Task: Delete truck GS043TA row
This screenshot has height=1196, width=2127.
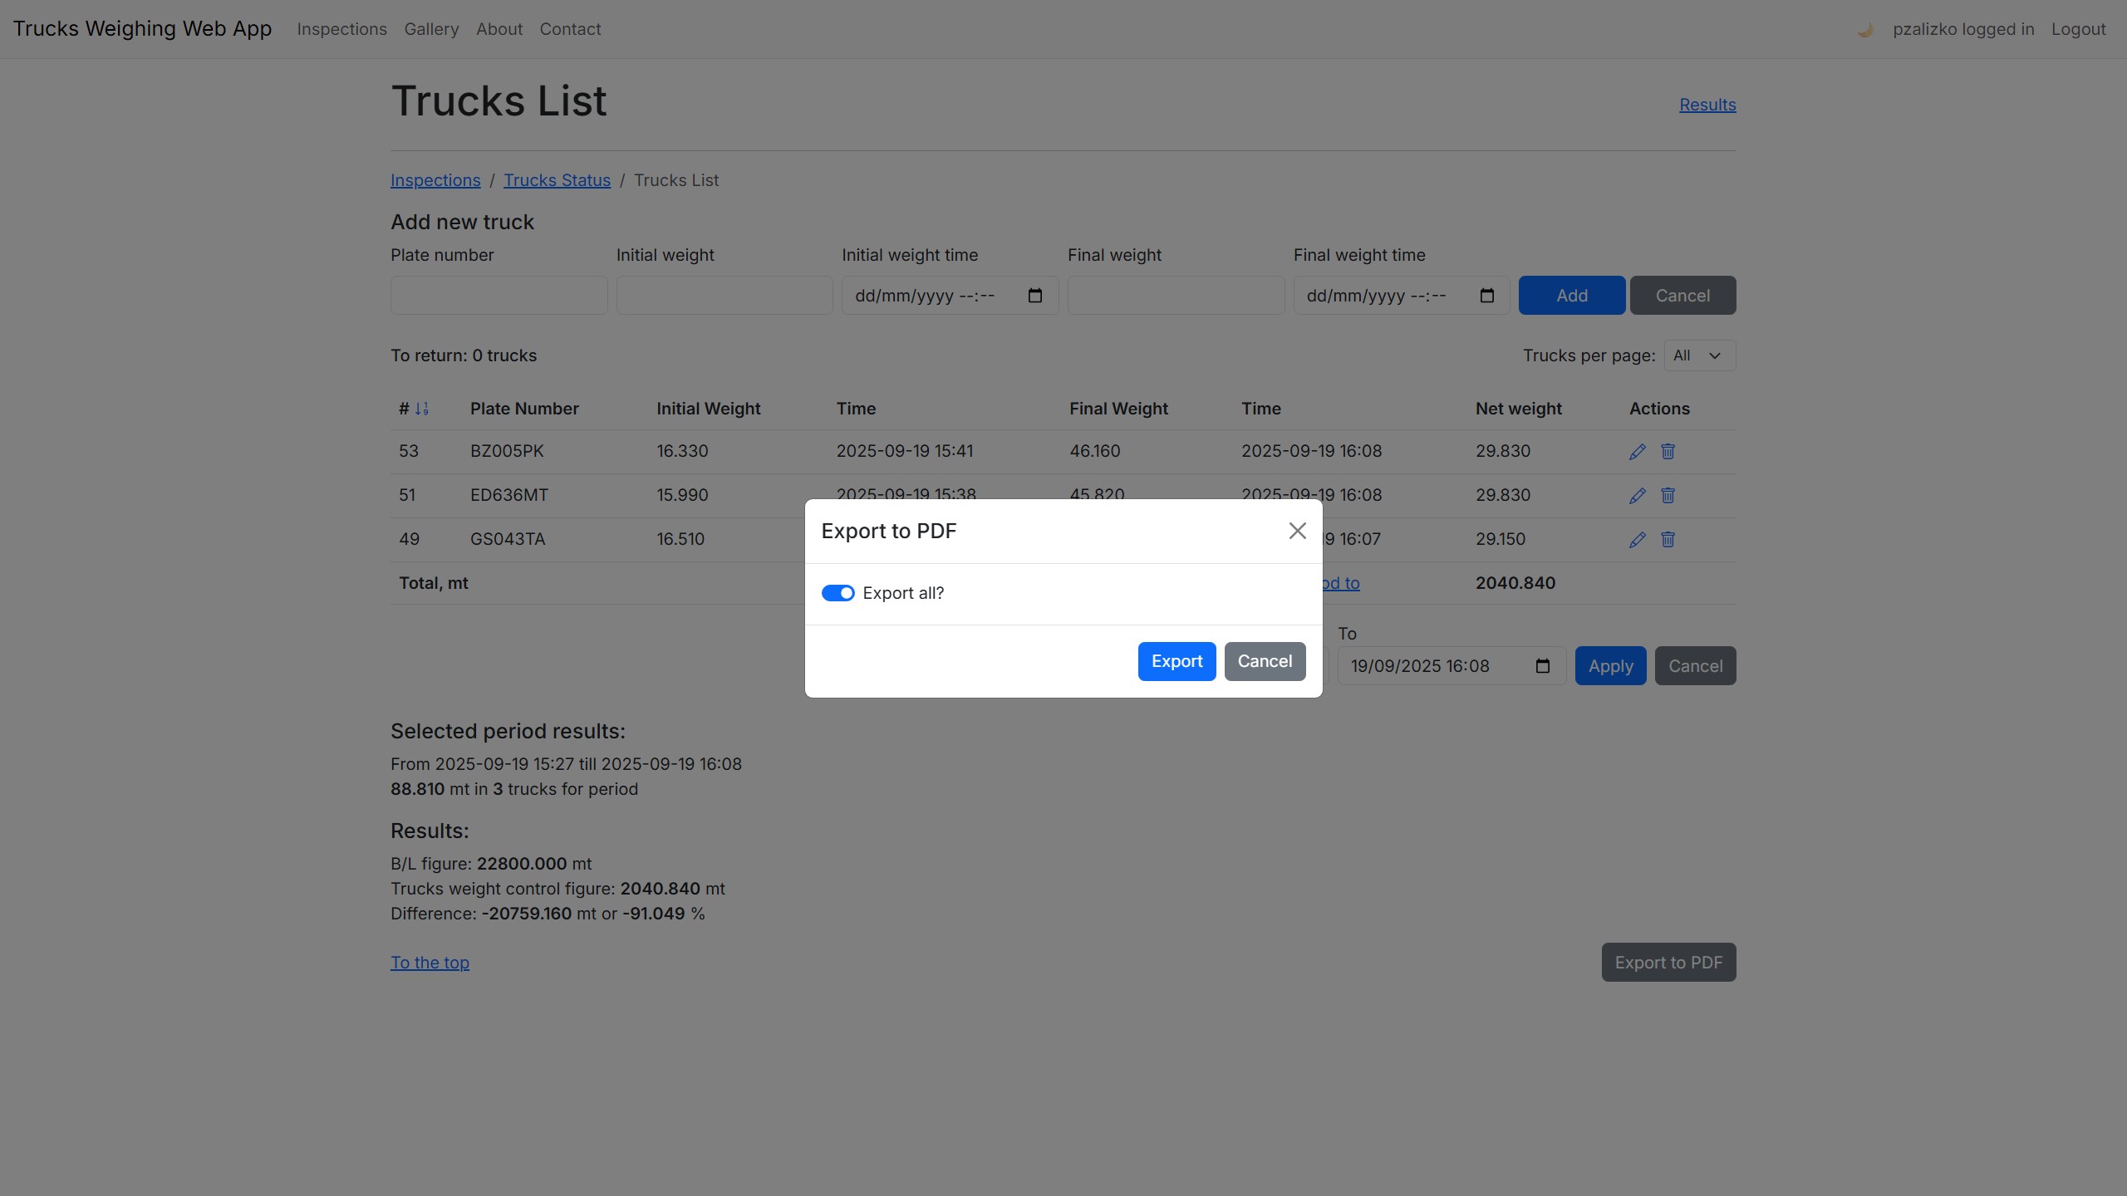Action: click(1668, 540)
